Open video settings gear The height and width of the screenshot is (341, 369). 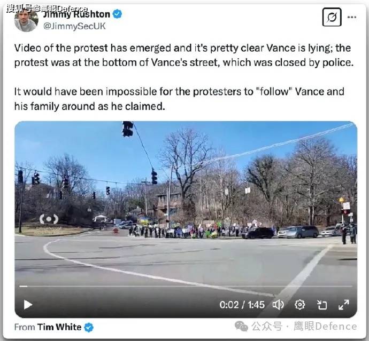pyautogui.click(x=300, y=305)
